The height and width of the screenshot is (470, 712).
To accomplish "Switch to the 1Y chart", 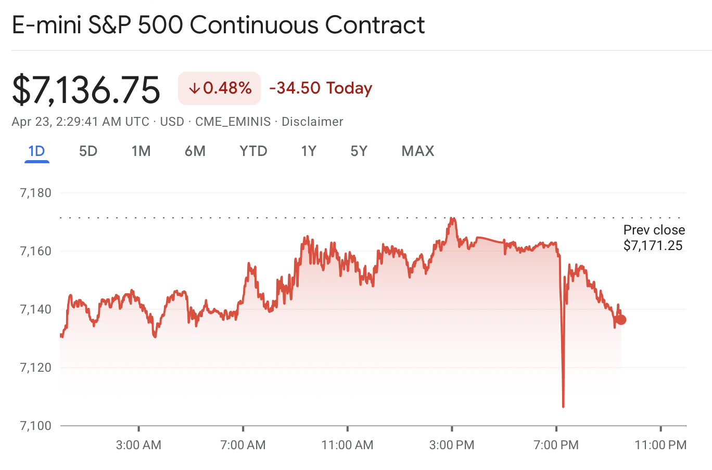I will 309,151.
